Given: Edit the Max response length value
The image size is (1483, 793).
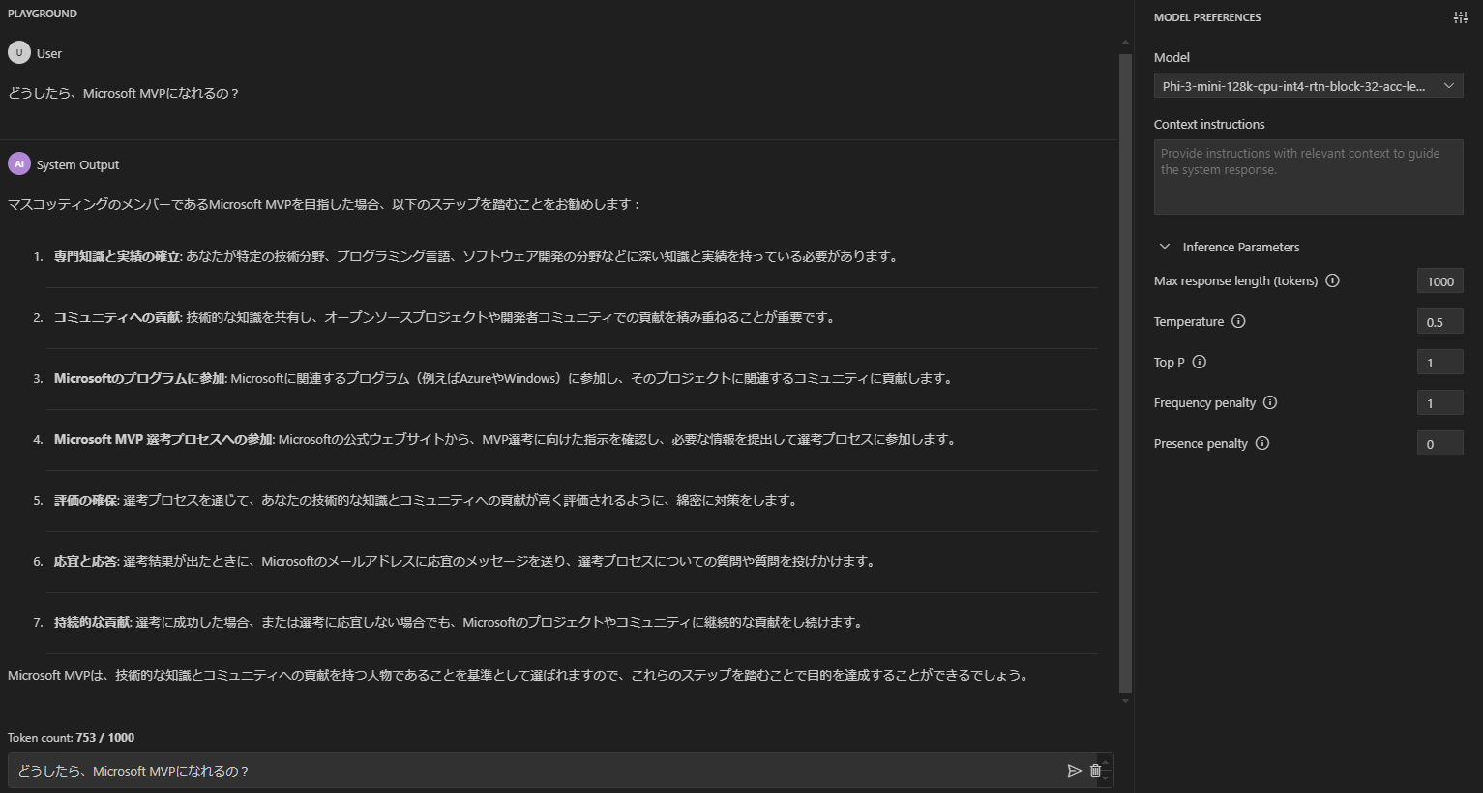Looking at the screenshot, I should 1439,280.
